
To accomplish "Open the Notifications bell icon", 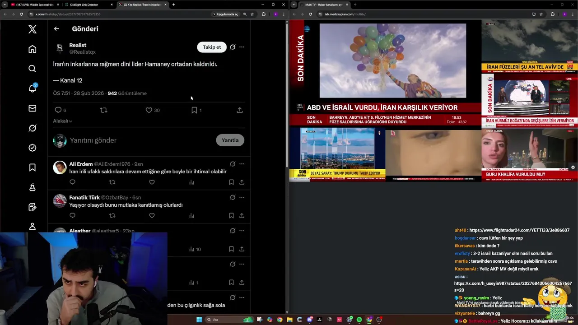I will pos(33,88).
